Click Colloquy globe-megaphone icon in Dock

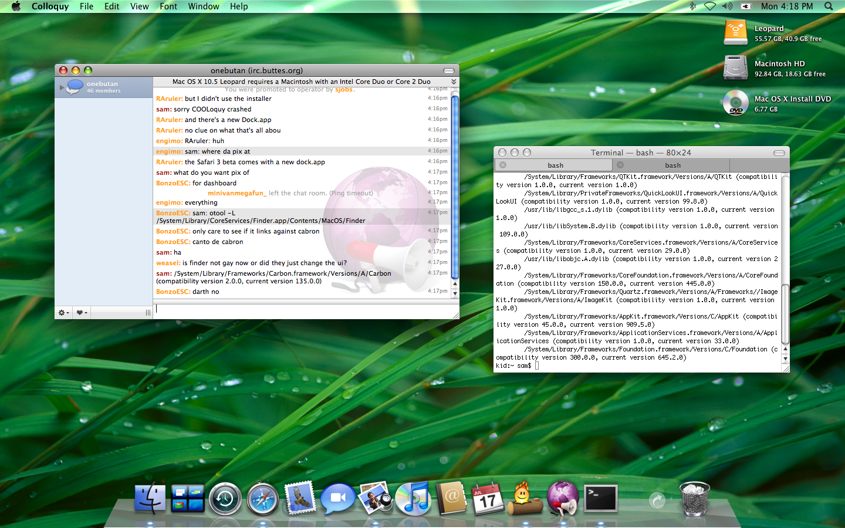(563, 497)
